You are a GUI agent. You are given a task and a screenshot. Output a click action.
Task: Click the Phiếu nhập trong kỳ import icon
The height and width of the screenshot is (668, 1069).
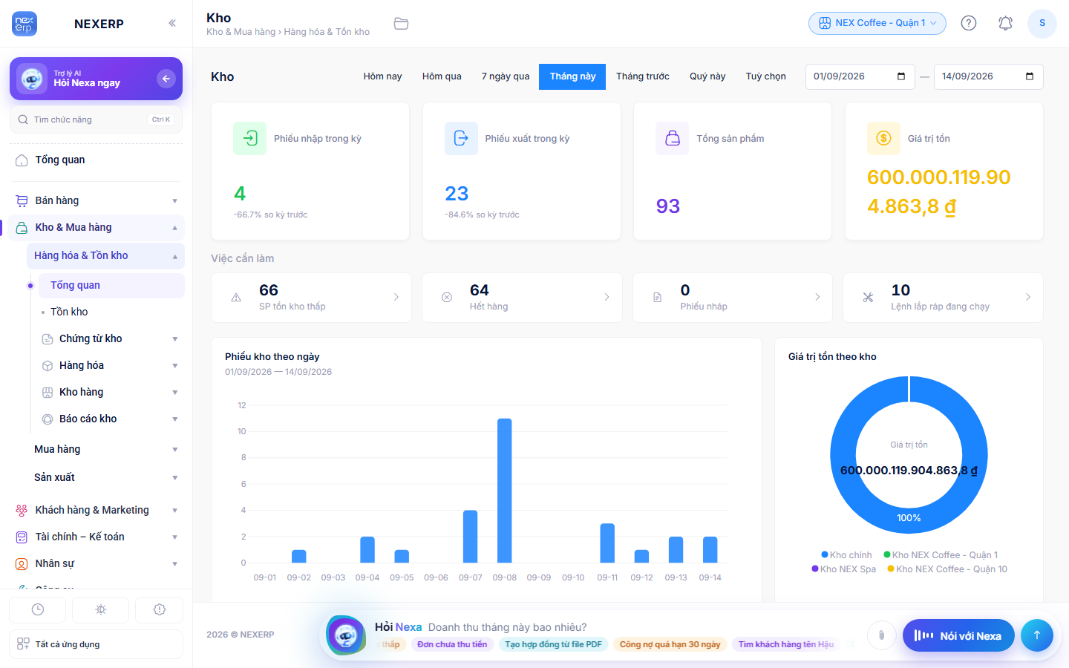tap(250, 138)
